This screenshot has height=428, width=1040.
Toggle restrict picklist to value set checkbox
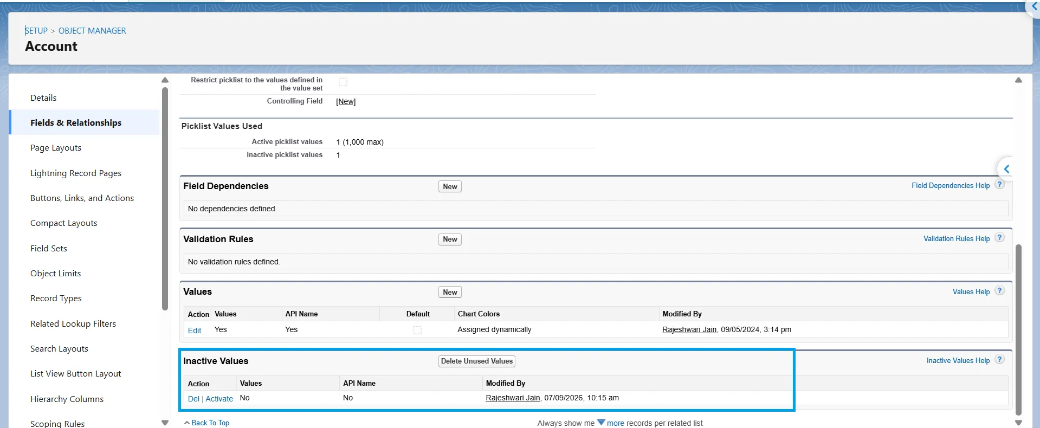pos(343,82)
